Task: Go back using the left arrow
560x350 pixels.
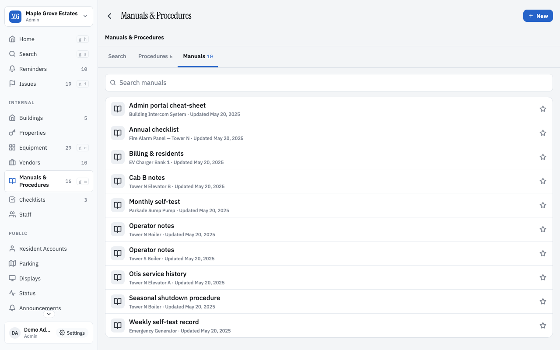Action: (109, 16)
